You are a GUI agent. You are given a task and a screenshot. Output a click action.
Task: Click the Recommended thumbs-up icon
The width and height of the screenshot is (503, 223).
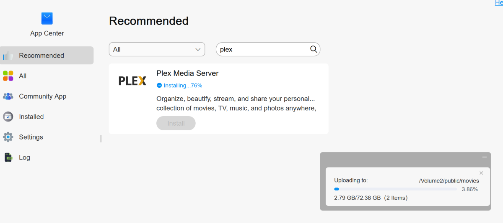8,56
